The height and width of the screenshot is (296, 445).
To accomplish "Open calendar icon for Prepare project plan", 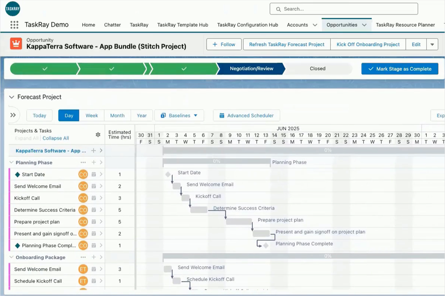I will click(x=94, y=222).
